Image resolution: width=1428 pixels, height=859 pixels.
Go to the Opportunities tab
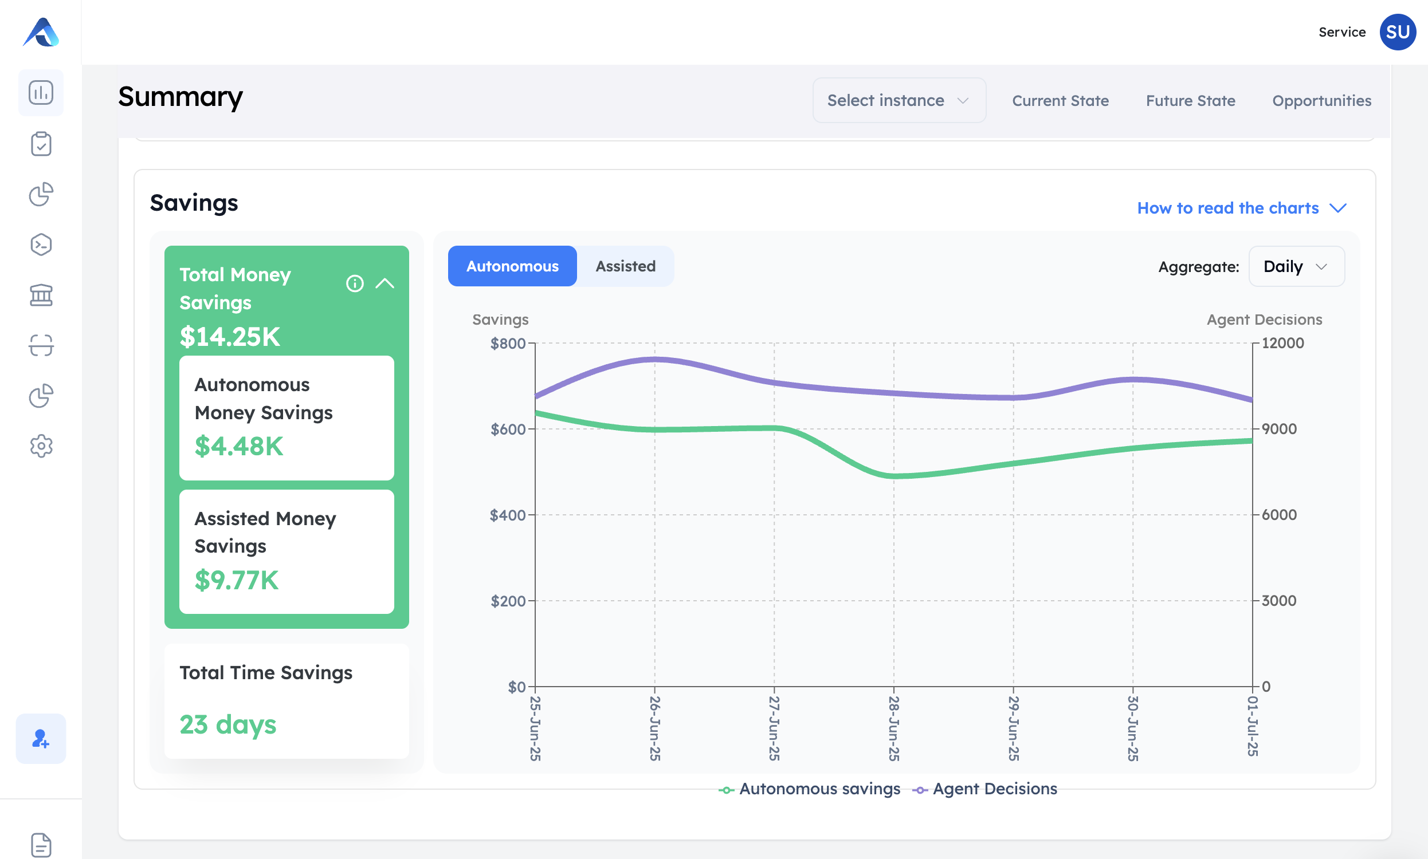1321,101
